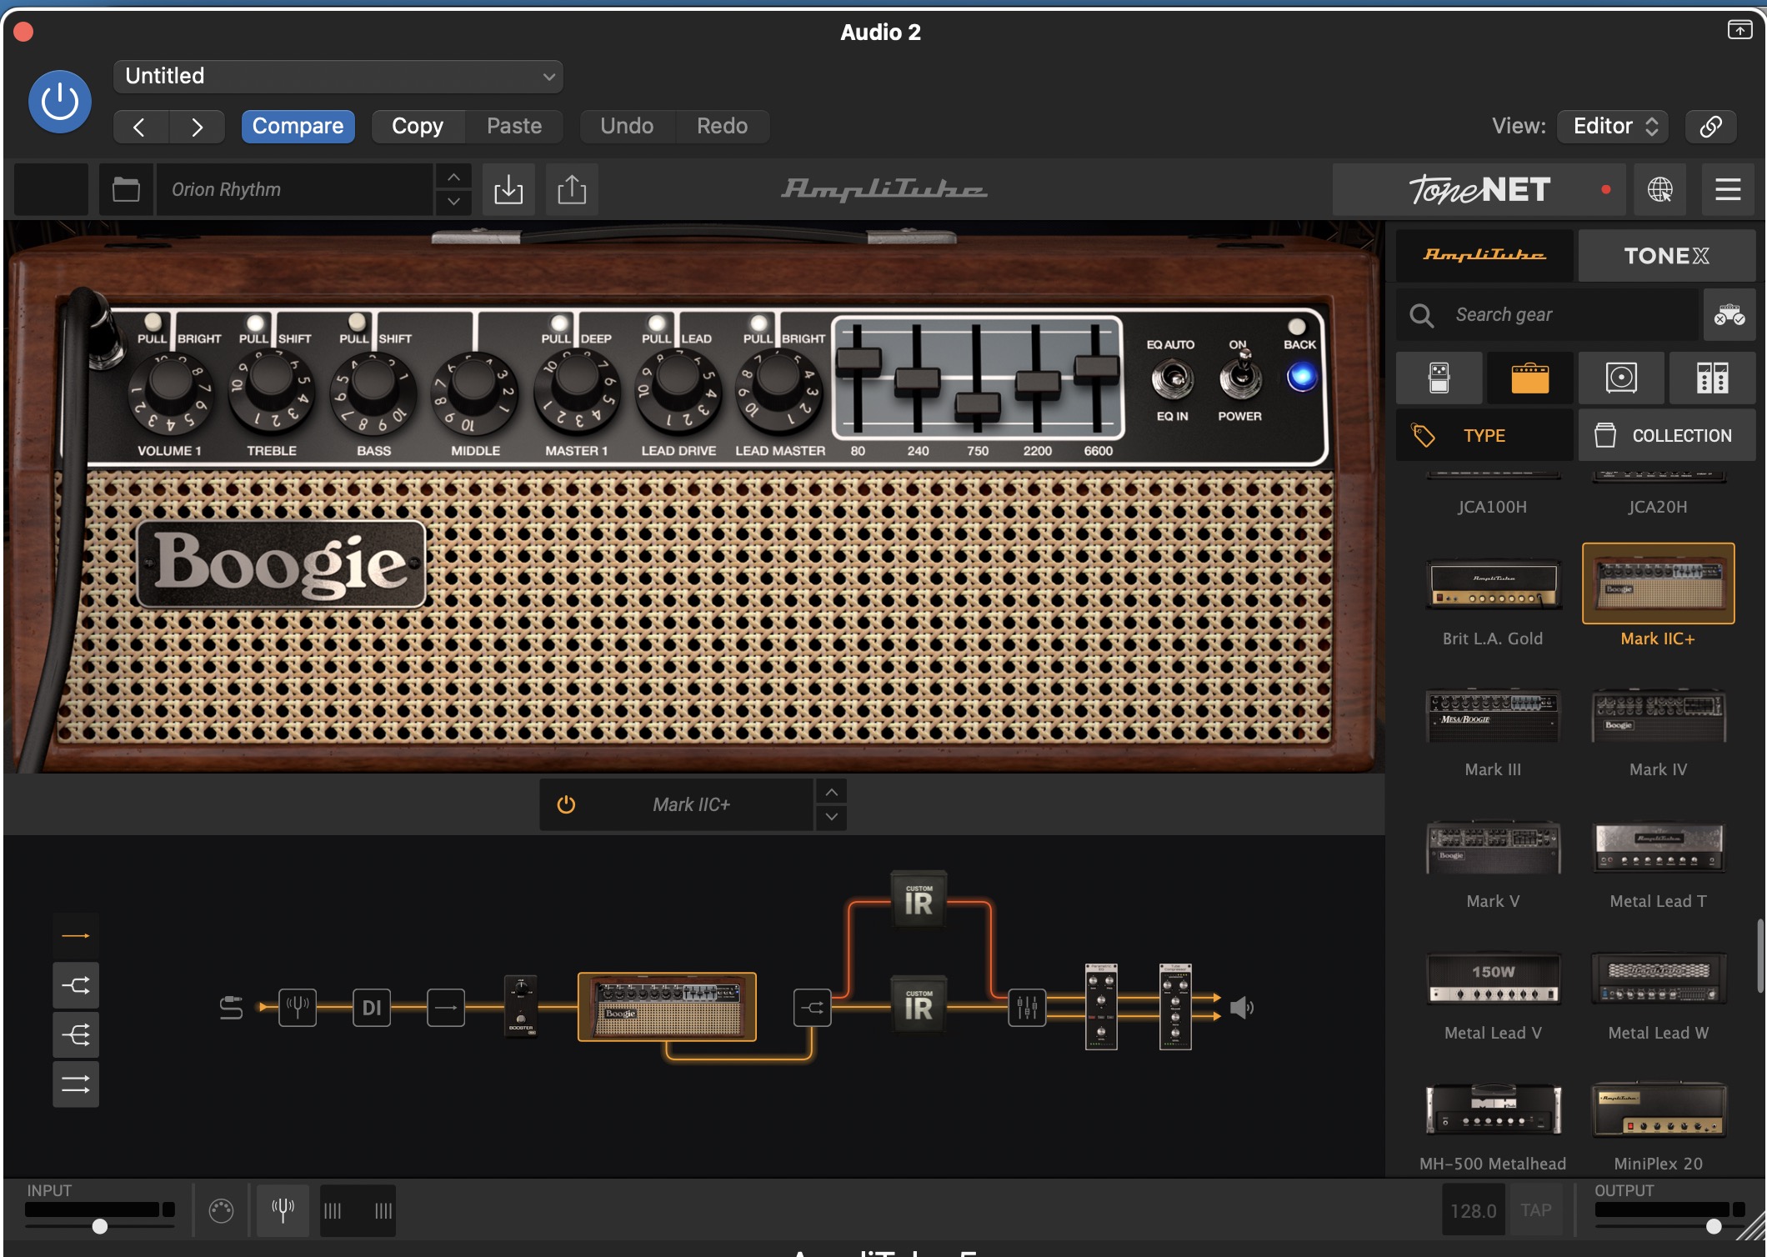
Task: Select the amp gear category icon
Action: 1529,378
